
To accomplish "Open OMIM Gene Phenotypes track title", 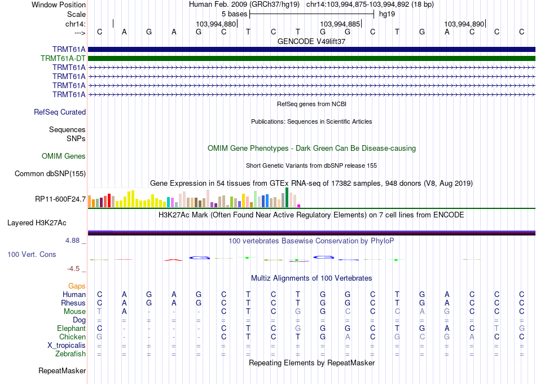I will point(311,148).
